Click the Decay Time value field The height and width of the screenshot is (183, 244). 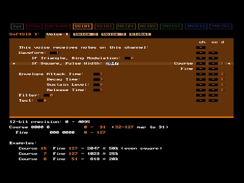pyautogui.click(x=98, y=79)
